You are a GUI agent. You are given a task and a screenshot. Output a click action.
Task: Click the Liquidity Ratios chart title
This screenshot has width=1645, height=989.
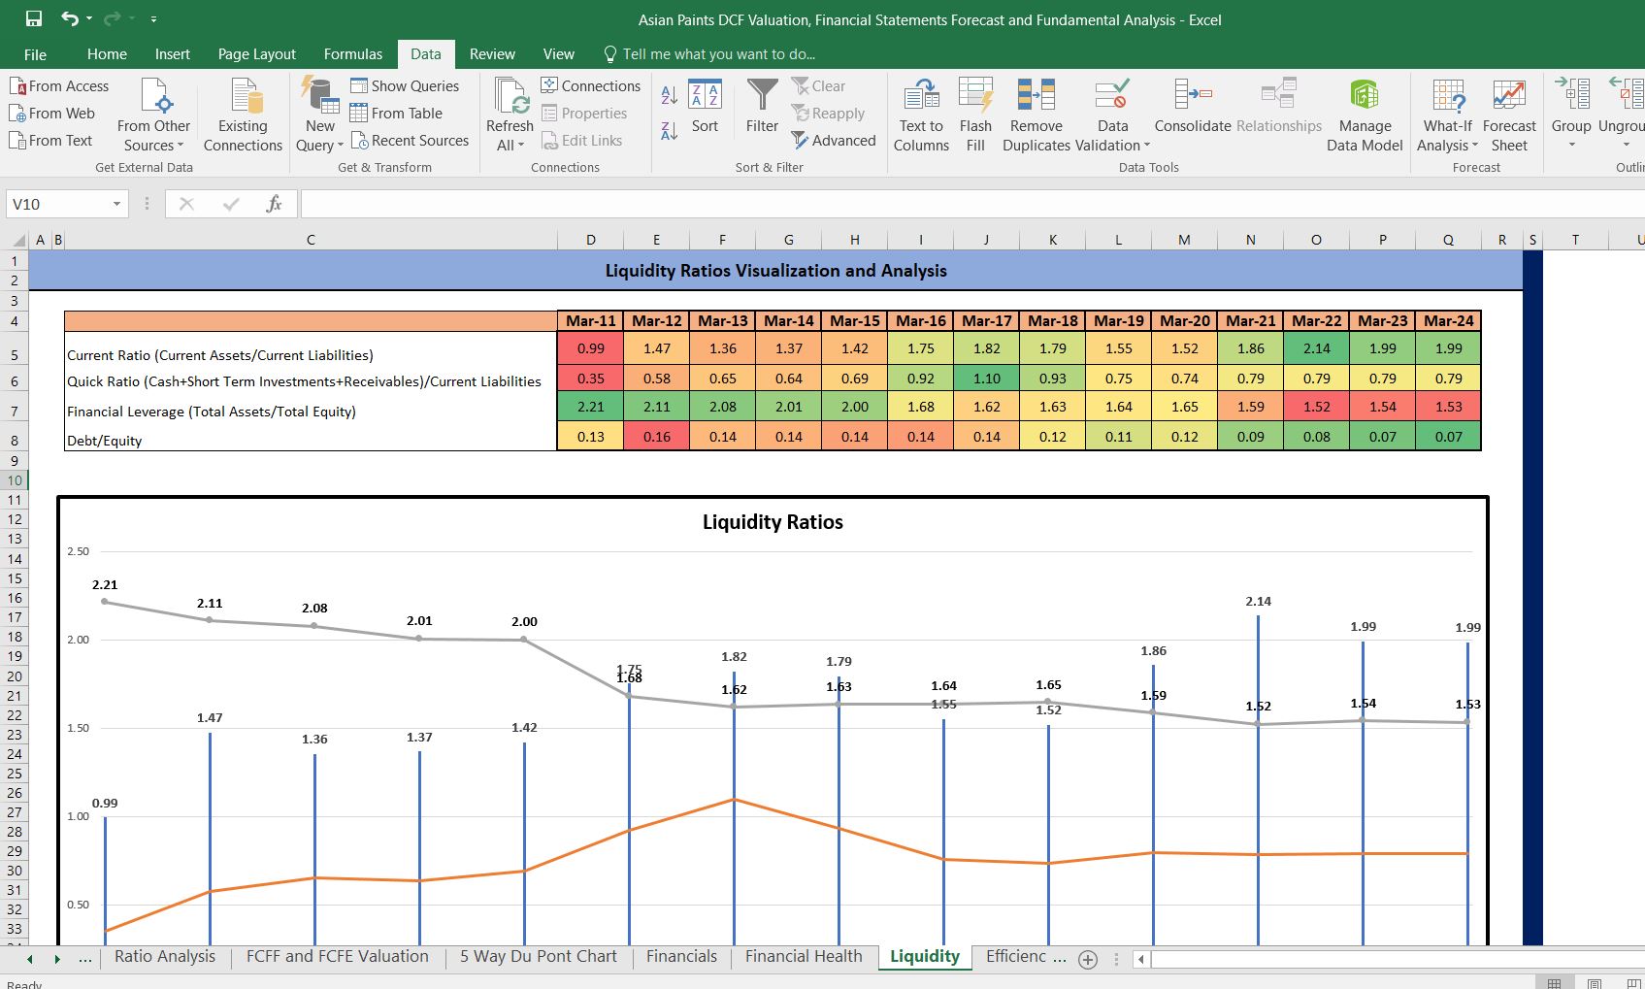(773, 522)
